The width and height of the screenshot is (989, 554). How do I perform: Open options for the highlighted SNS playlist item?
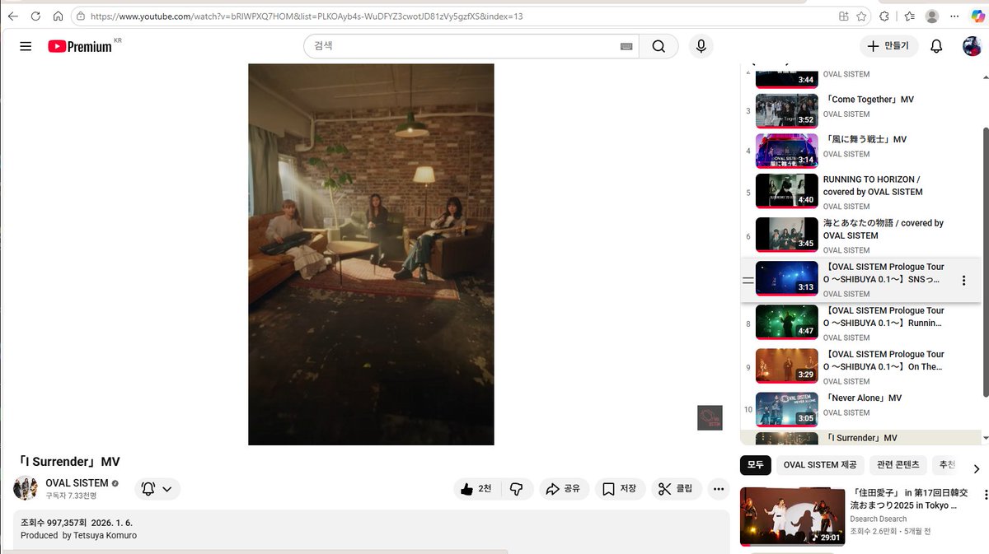[x=963, y=281]
